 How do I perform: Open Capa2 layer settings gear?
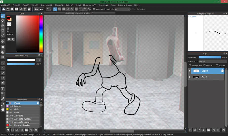(x=222, y=71)
